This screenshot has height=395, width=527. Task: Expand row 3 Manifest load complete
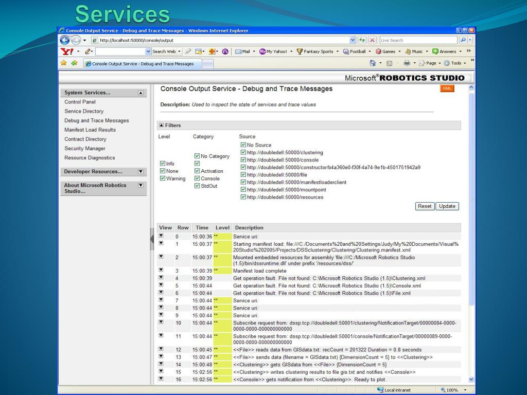[161, 270]
